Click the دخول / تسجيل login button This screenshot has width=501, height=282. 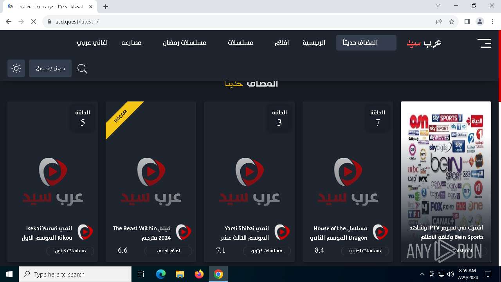click(x=50, y=69)
